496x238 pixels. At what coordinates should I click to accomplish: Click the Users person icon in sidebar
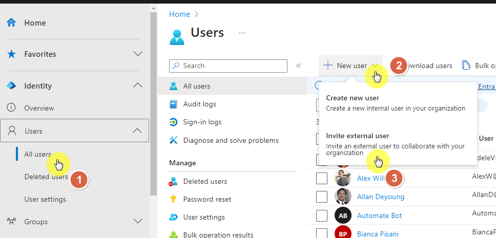click(12, 131)
